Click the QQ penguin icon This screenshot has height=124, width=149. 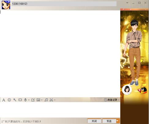[143, 90]
